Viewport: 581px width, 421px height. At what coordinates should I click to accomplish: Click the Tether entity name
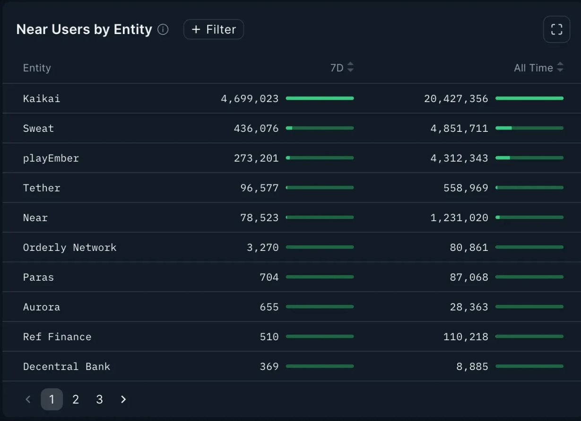tap(42, 188)
